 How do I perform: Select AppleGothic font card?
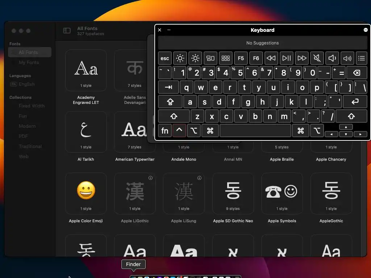tap(331, 193)
